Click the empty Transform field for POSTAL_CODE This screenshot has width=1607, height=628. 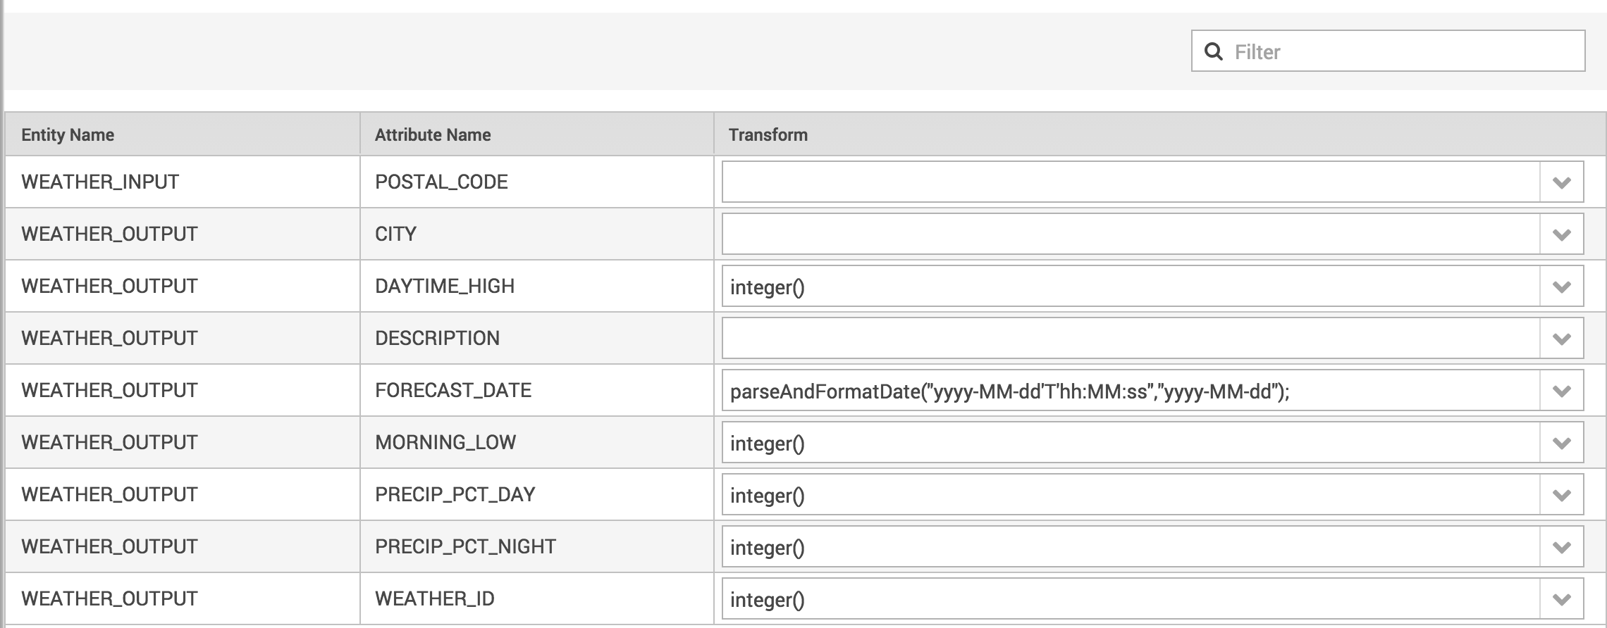pos(1131,182)
